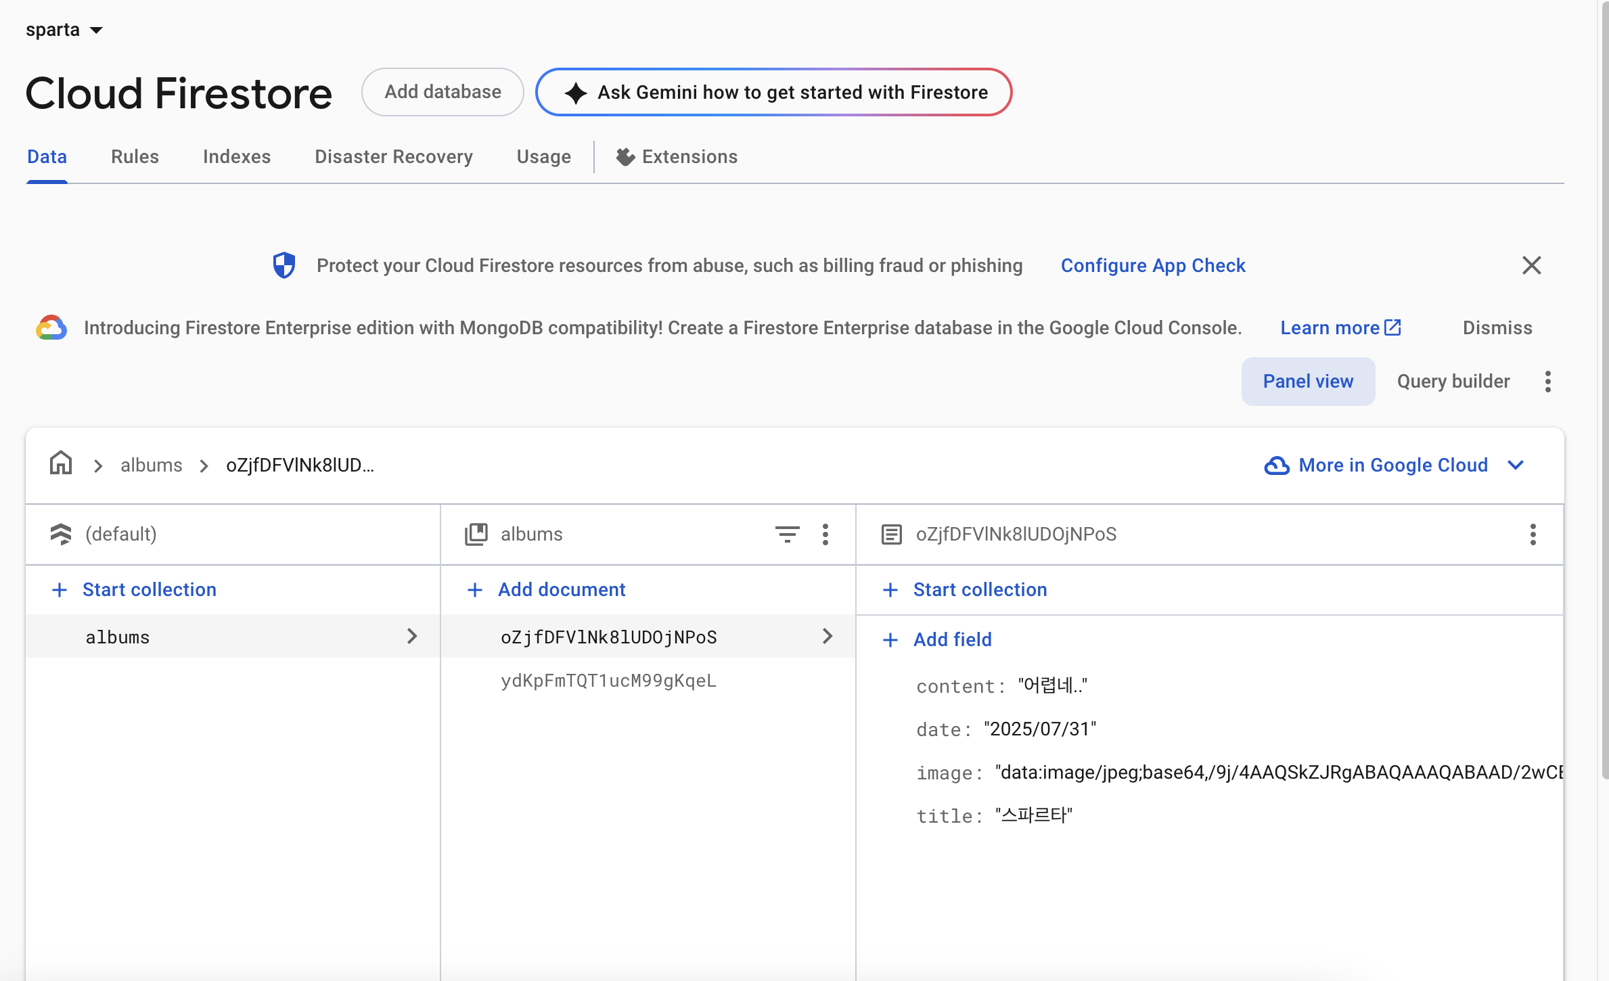Click albums in the breadcrumb path
Viewport: 1609px width, 981px height.
point(152,465)
